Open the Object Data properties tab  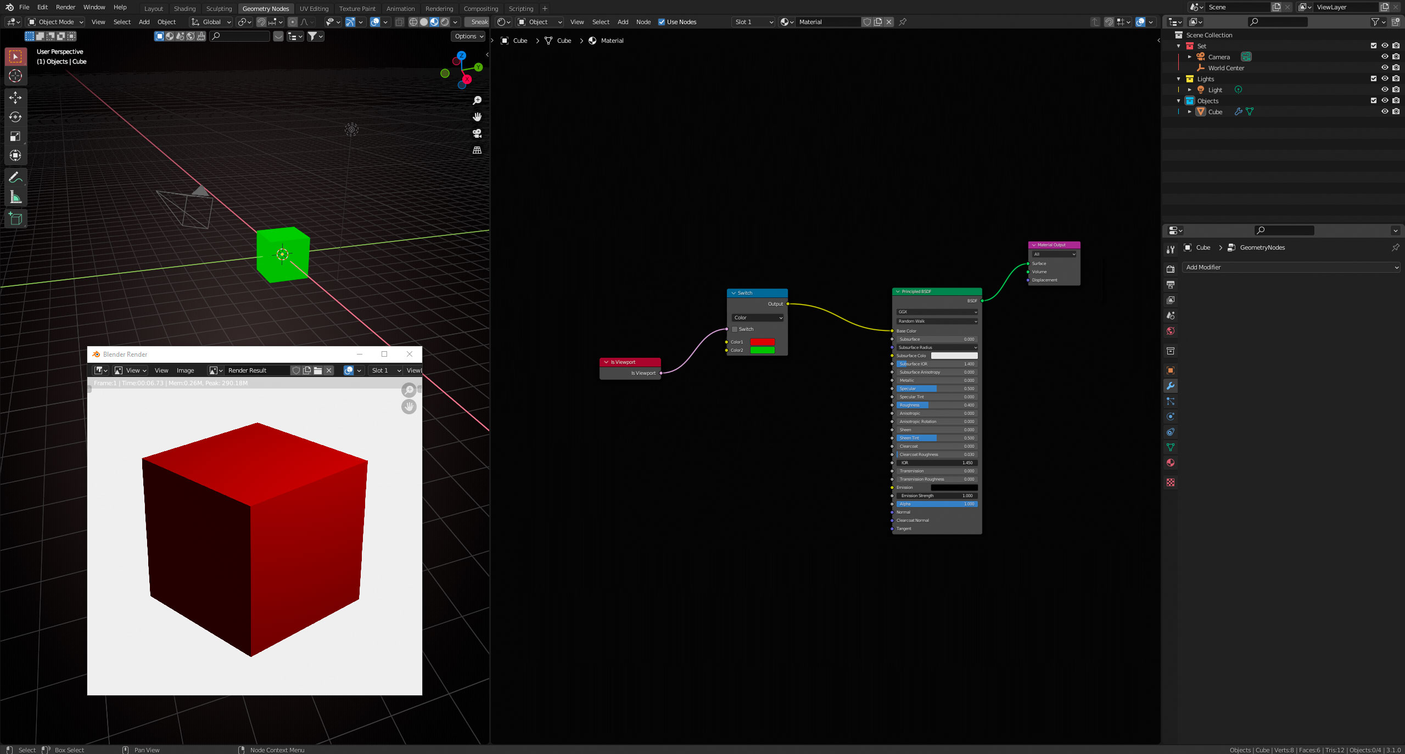pyautogui.click(x=1171, y=447)
